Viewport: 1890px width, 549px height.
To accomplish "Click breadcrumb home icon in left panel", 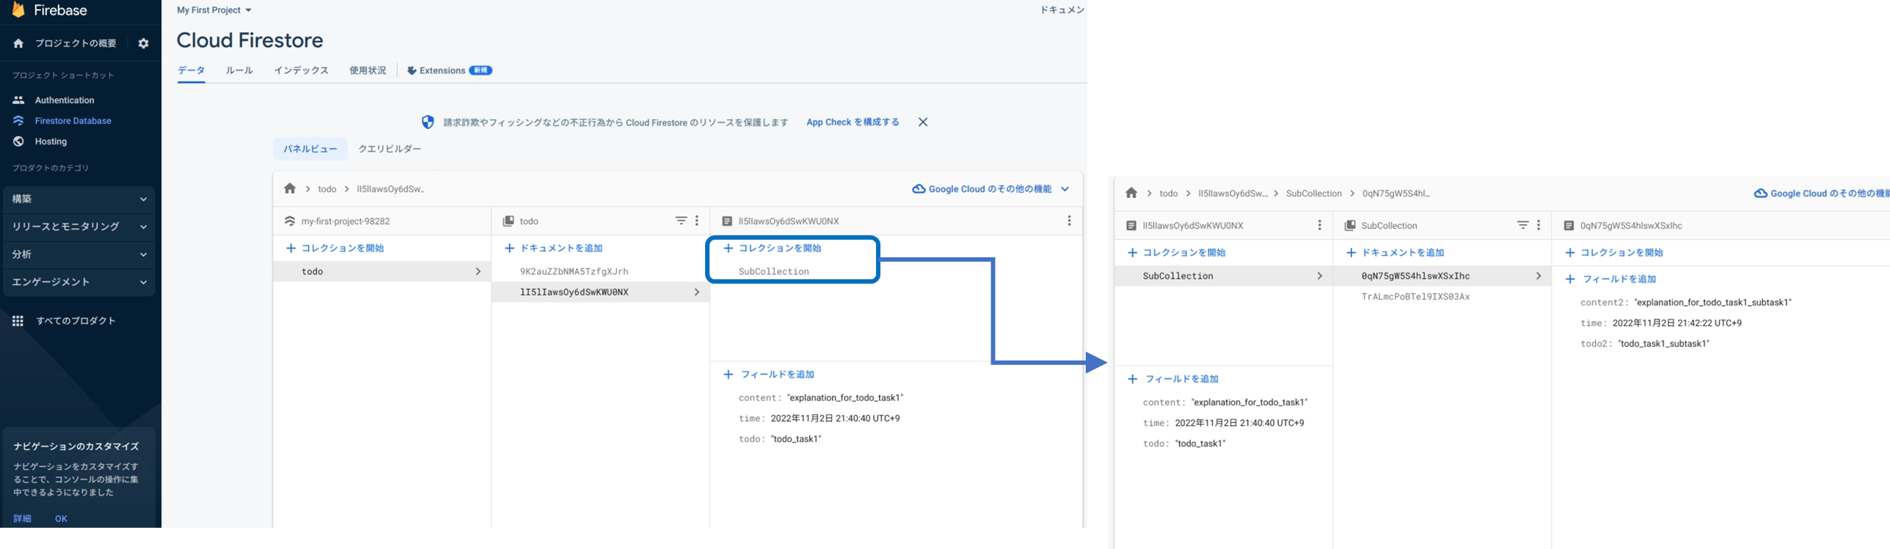I will point(290,188).
